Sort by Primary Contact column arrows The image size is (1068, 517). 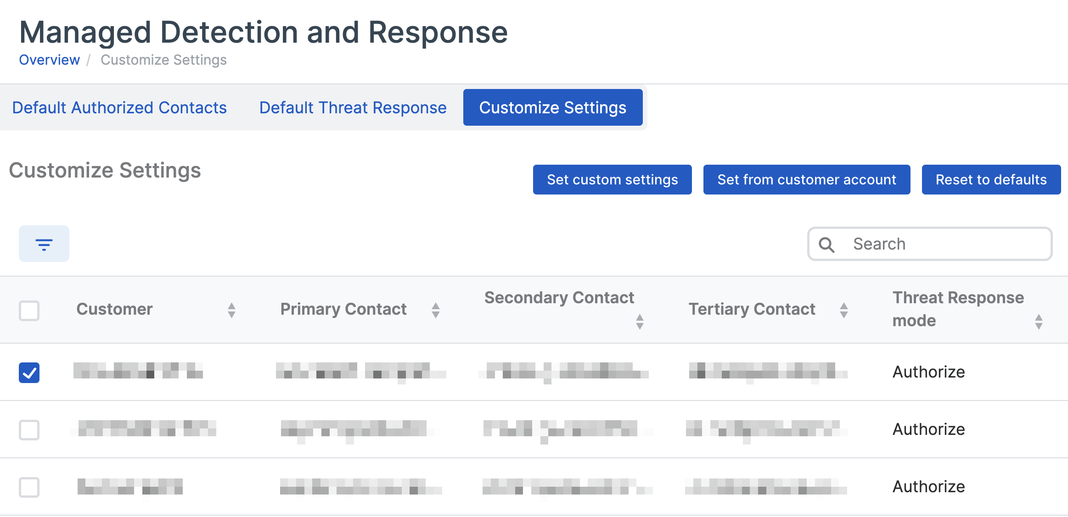tap(436, 310)
